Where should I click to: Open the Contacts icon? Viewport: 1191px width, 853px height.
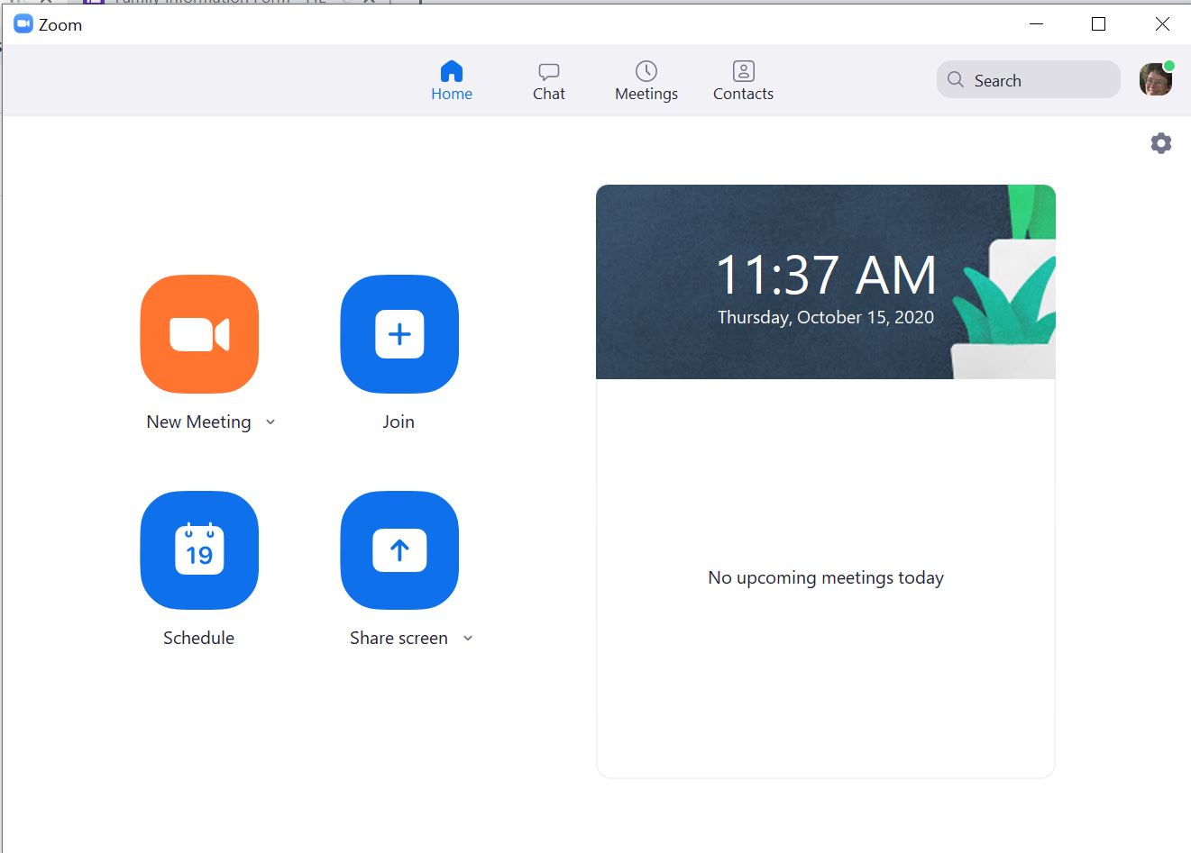coord(743,71)
